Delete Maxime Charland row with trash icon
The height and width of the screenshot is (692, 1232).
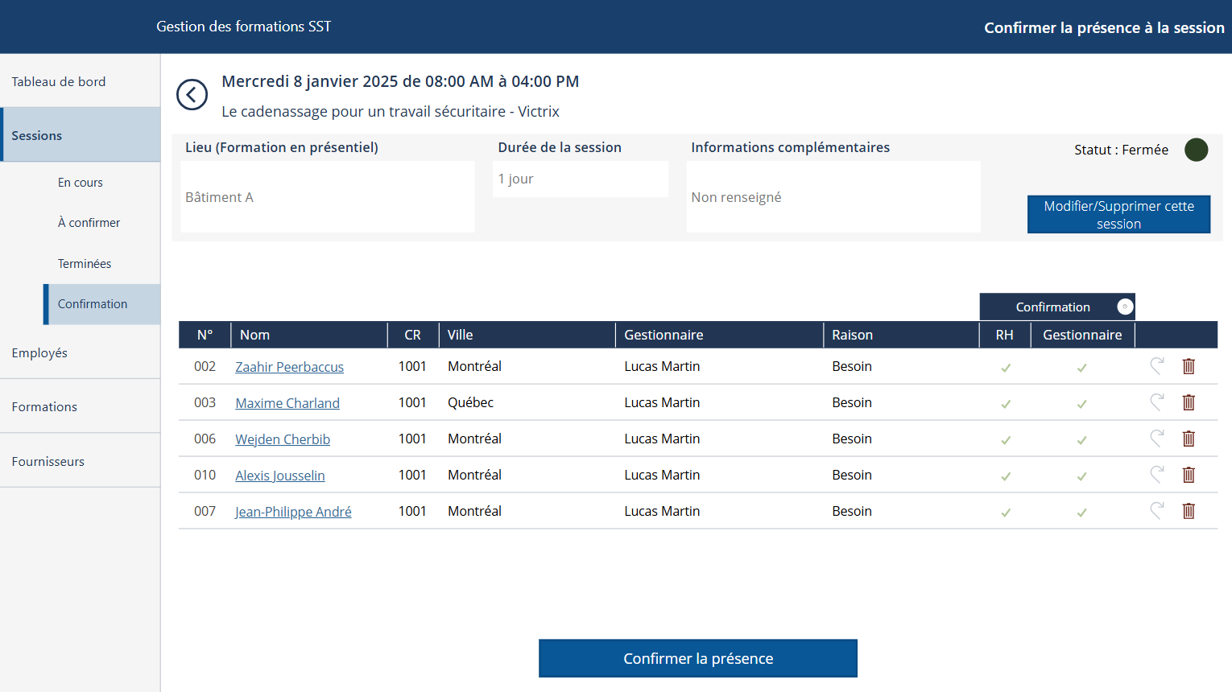tap(1189, 402)
